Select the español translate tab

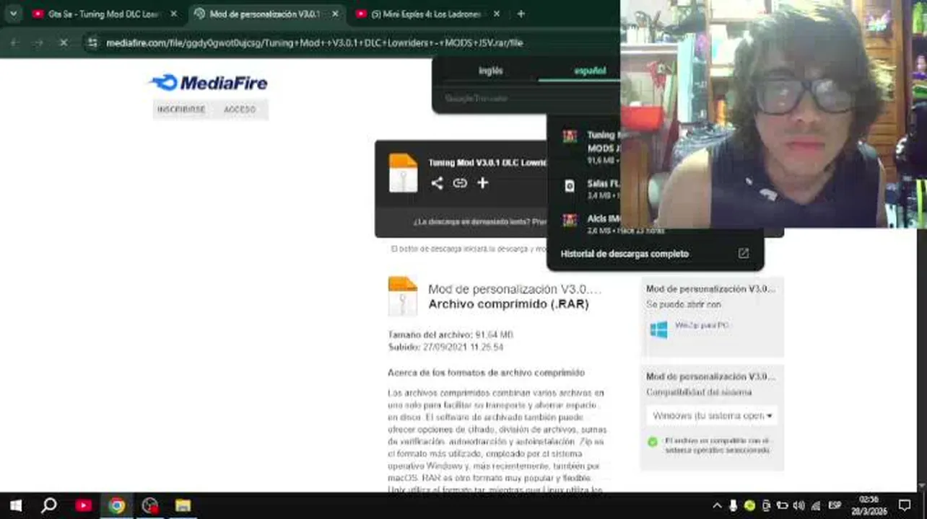tap(590, 71)
